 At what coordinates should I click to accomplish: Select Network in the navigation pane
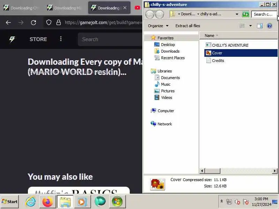161,124
